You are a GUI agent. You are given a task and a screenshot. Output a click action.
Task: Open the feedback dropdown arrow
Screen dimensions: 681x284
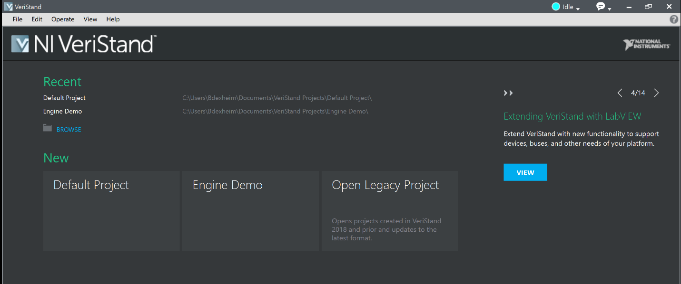tap(609, 9)
